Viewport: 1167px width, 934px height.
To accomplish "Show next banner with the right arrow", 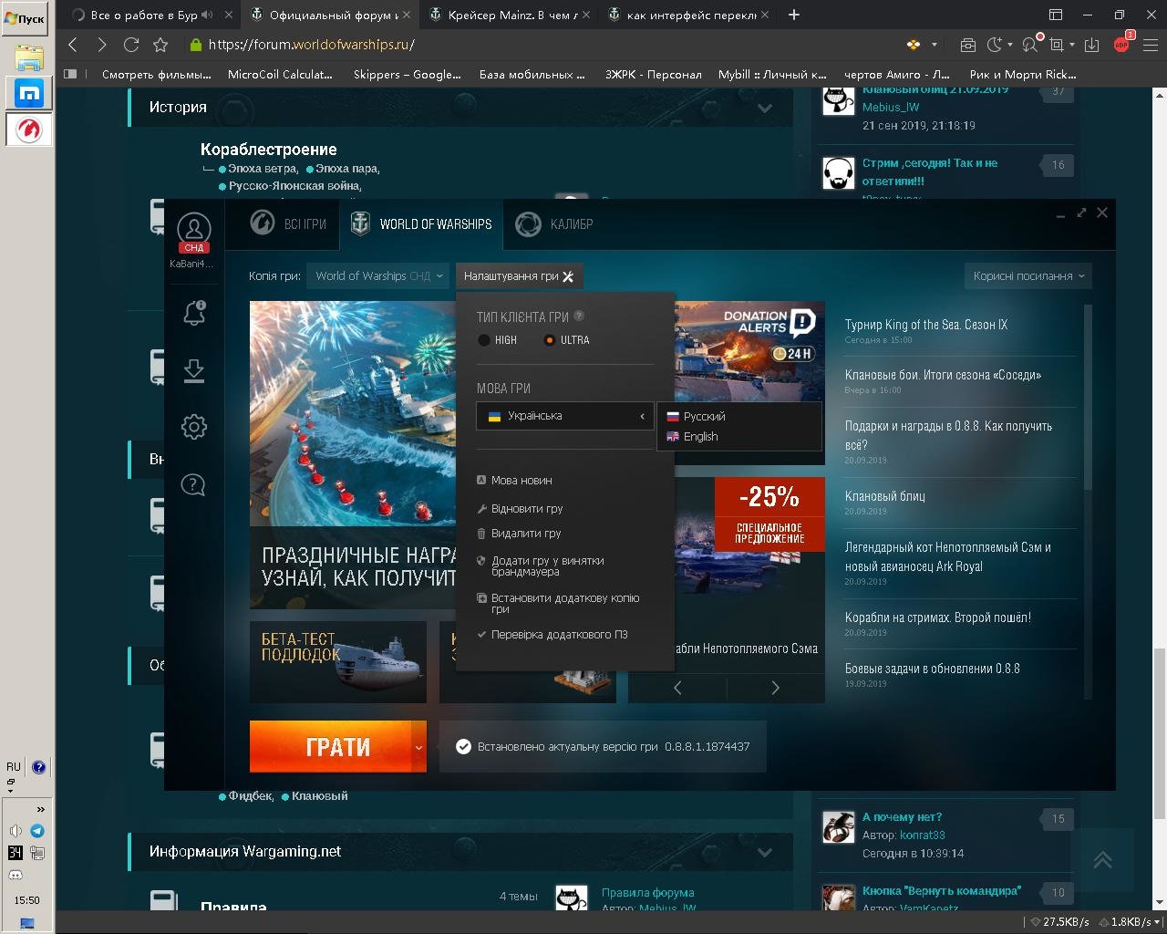I will tap(775, 688).
